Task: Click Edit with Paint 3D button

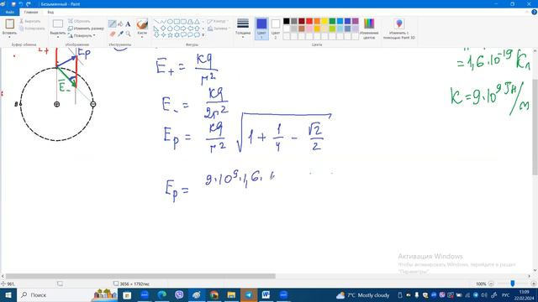Action: pyautogui.click(x=399, y=29)
